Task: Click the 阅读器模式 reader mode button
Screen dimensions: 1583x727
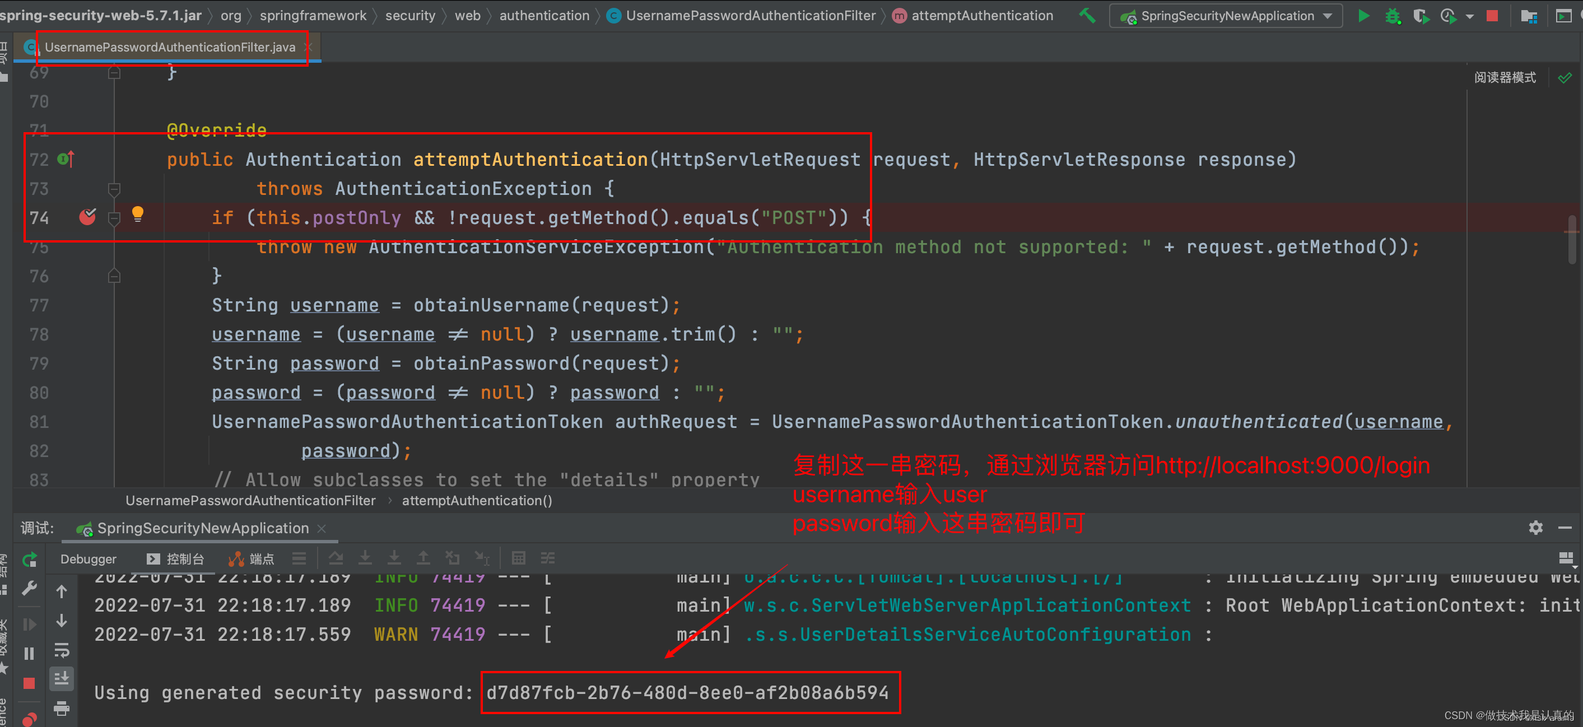Action: [1505, 77]
